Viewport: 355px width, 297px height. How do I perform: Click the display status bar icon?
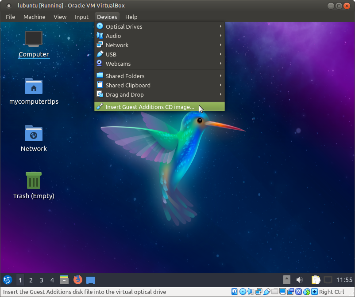(282, 292)
